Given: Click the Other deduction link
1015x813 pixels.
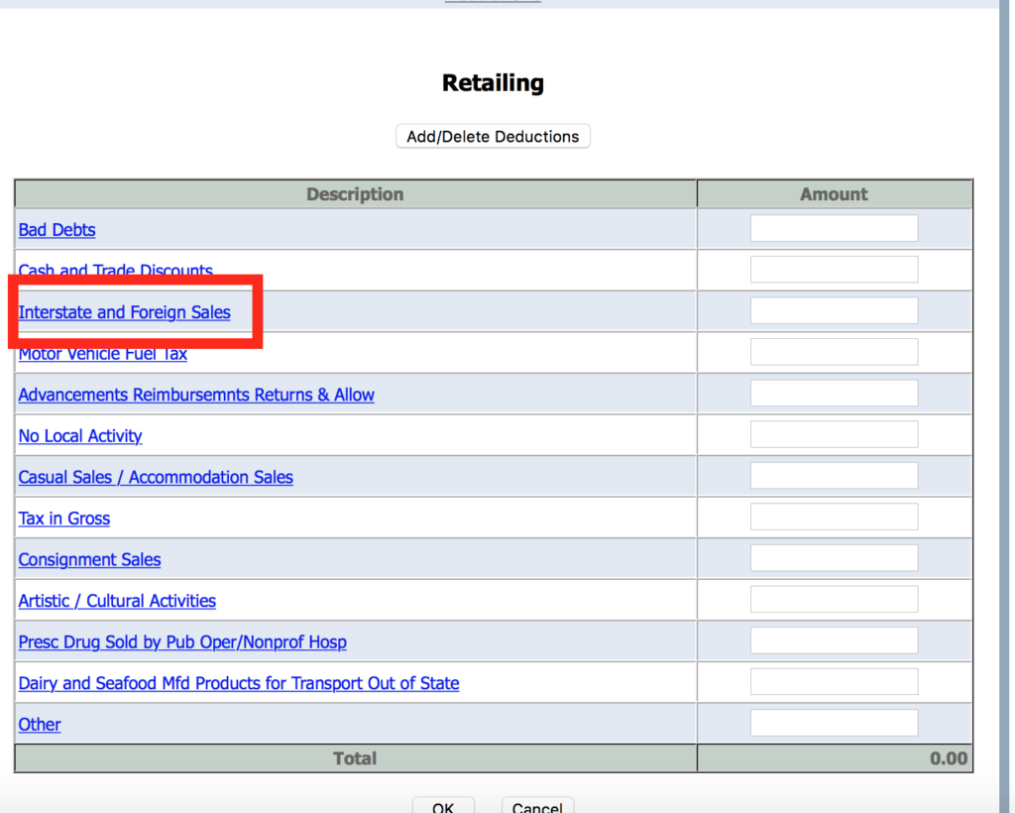Looking at the screenshot, I should 40,725.
